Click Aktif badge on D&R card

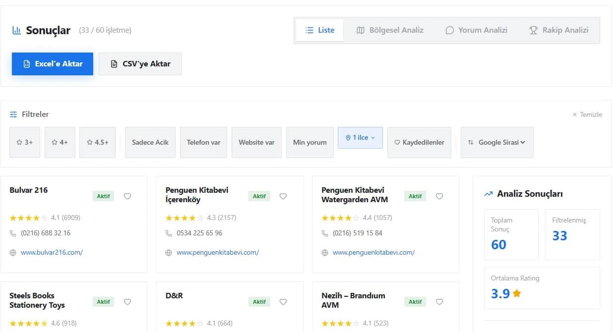(x=259, y=302)
